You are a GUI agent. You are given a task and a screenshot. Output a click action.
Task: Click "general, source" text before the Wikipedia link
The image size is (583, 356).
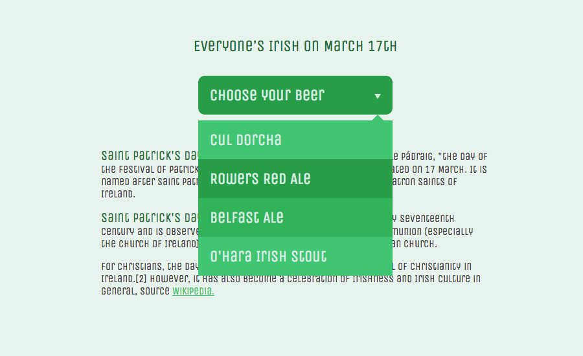pyautogui.click(x=135, y=291)
